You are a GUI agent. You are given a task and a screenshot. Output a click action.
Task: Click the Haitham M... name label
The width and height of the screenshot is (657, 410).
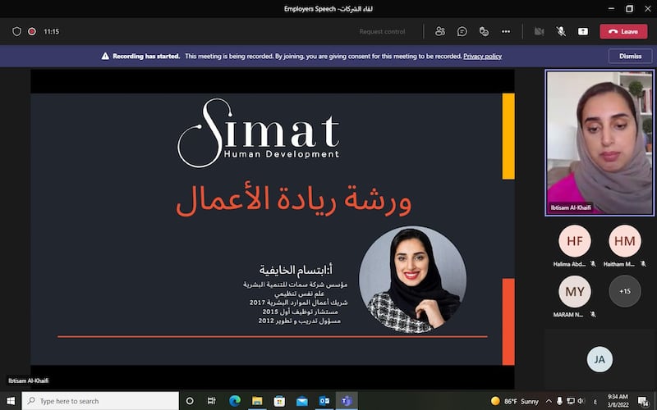tap(619, 264)
